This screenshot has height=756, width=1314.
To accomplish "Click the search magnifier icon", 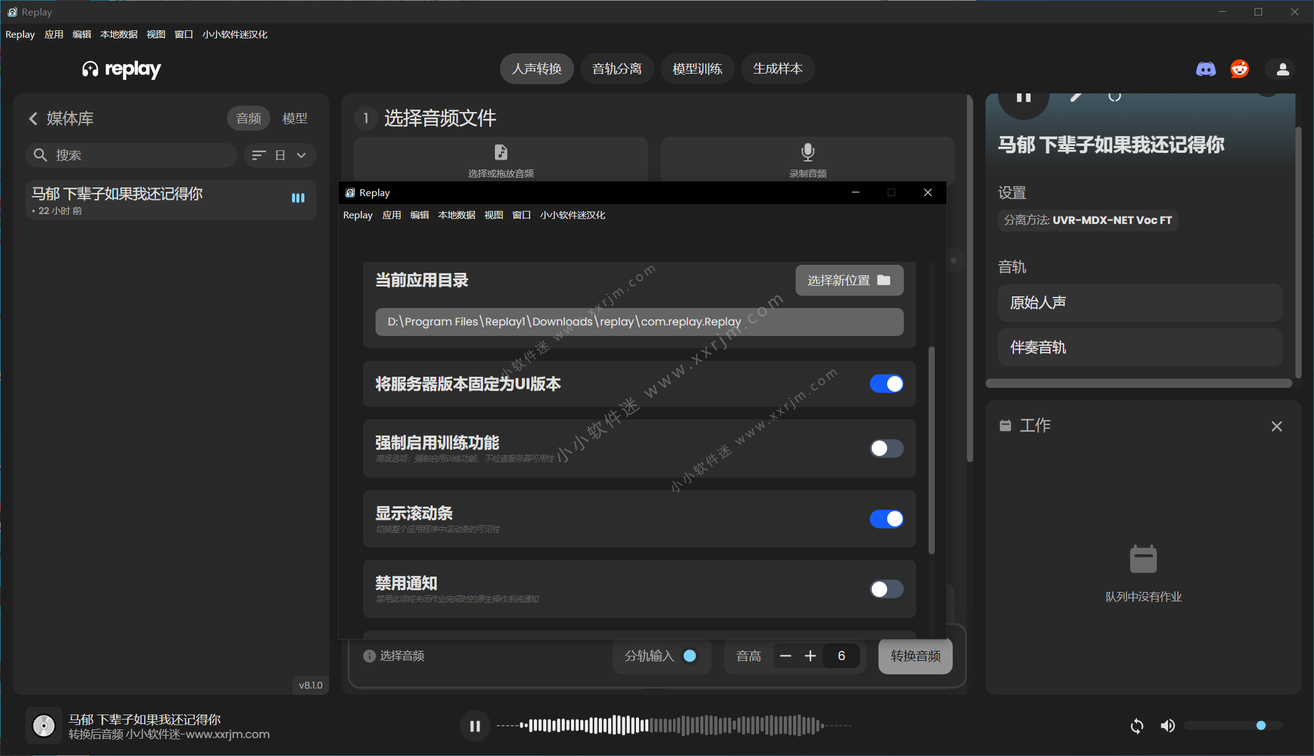I will point(40,155).
